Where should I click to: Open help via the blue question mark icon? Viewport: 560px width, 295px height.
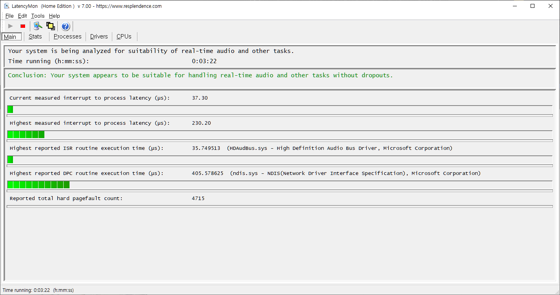click(66, 26)
